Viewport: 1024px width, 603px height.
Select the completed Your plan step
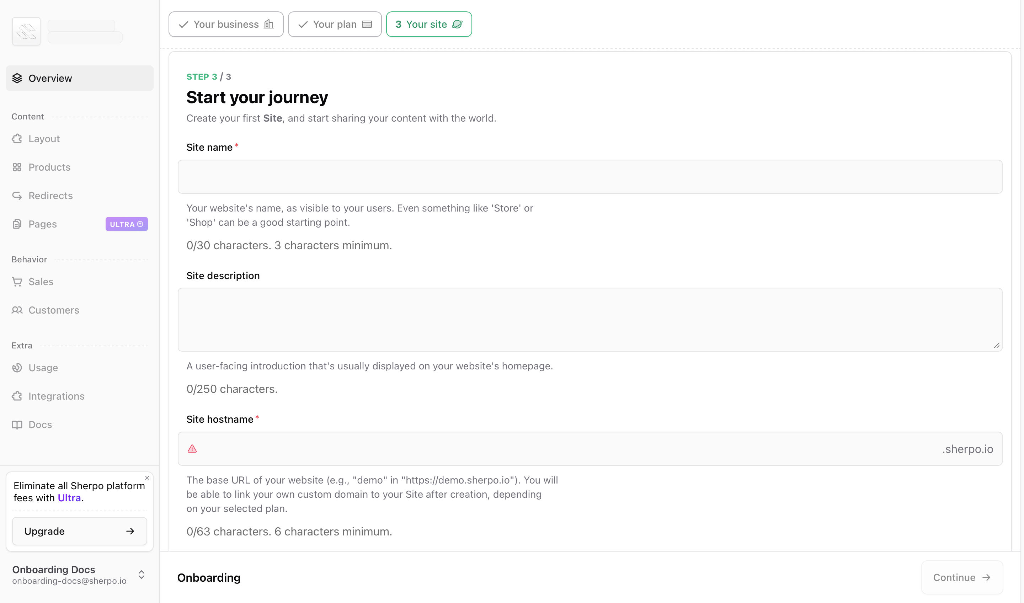[335, 24]
